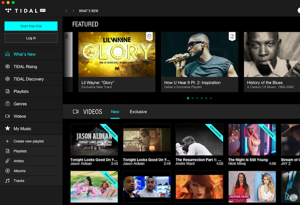The height and width of the screenshot is (205, 300).
Task: Click the Log in button
Action: pos(31,38)
